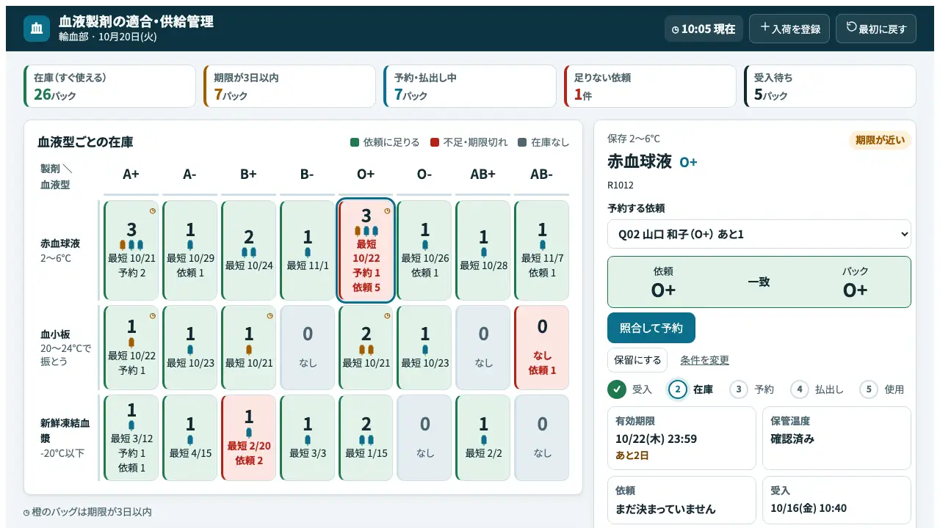The width and height of the screenshot is (940, 528).
Task: Click the 期限が近い badge
Action: click(x=881, y=141)
